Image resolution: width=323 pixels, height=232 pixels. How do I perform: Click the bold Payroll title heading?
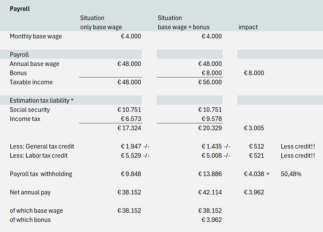[20, 9]
